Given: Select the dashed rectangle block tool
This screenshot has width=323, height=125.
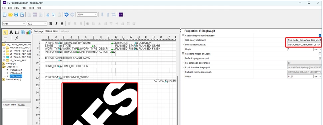Looking at the screenshot, I should 17,32.
